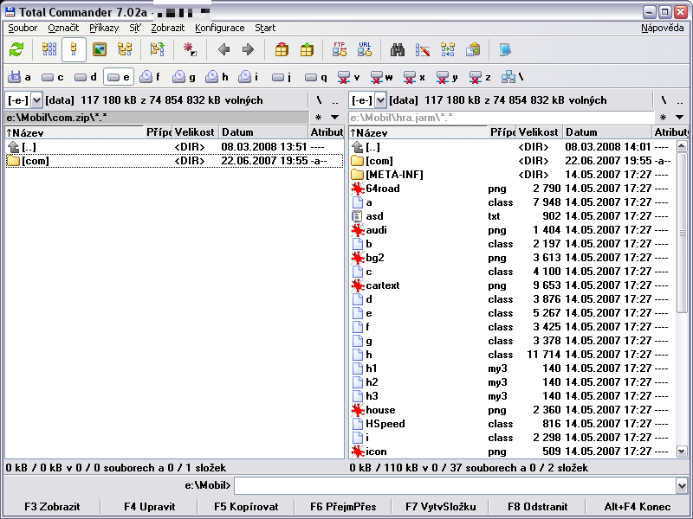Toggle the full details view icon
Viewport: 693px width, 519px height.
point(74,49)
